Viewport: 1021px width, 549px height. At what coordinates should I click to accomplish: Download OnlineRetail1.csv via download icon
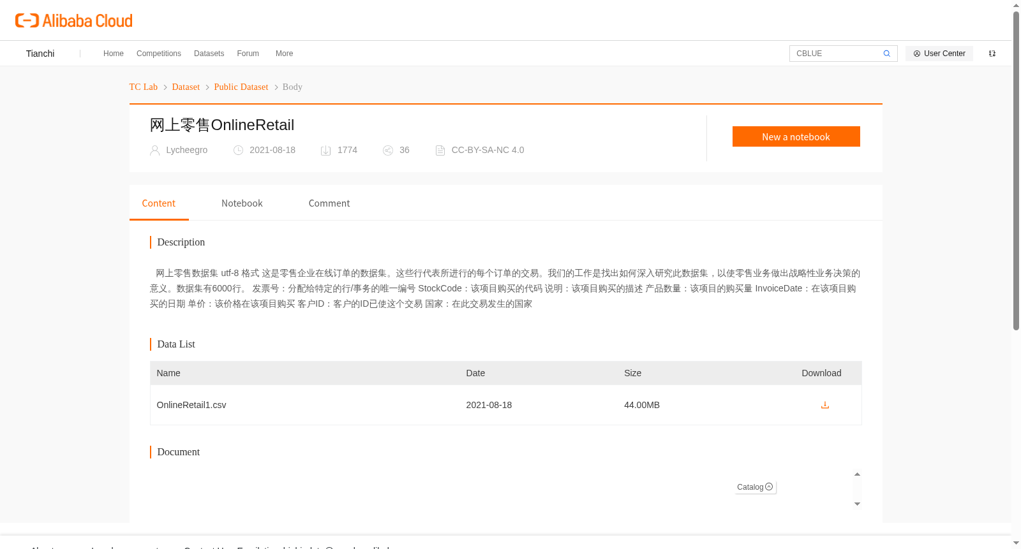[x=825, y=405]
